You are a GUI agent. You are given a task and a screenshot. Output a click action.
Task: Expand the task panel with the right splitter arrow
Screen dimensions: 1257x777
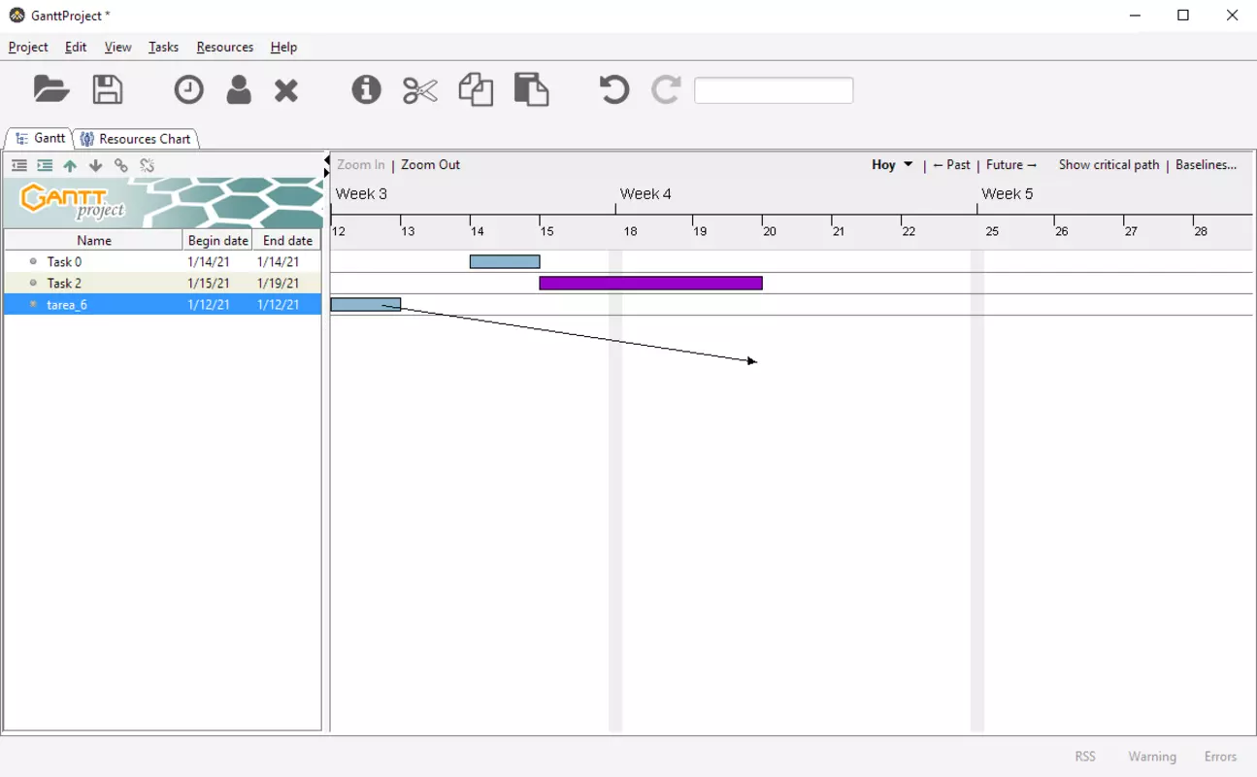327,172
